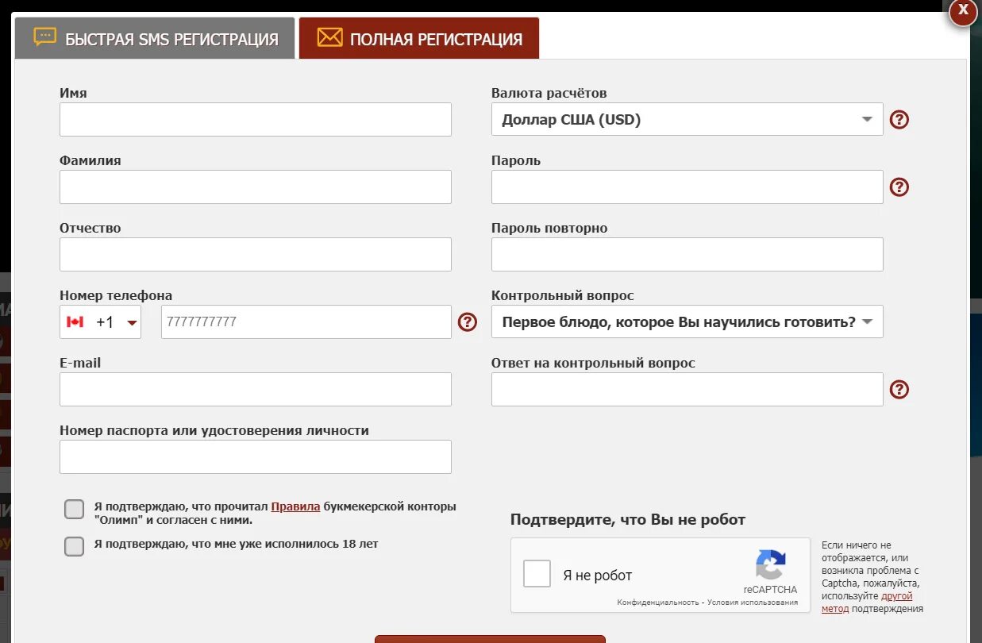This screenshot has height=643, width=982.
Task: Open the Конфиденциальность link in reCAPTCHA
Action: [x=658, y=603]
